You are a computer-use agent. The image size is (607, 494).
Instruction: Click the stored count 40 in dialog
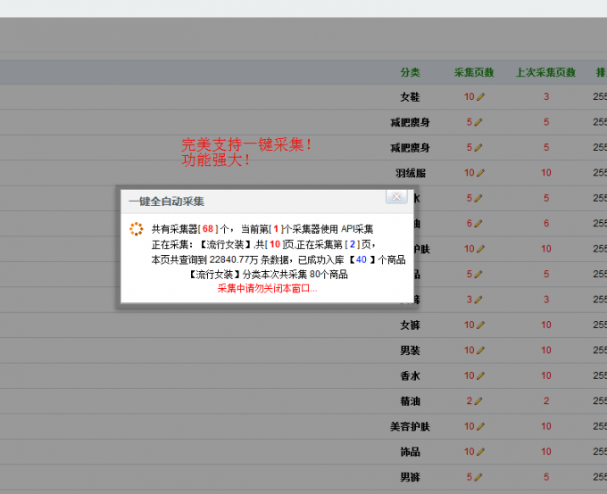[362, 259]
